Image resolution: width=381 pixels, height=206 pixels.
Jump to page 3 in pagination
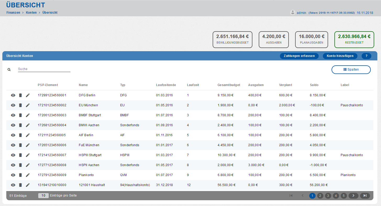(x=328, y=196)
